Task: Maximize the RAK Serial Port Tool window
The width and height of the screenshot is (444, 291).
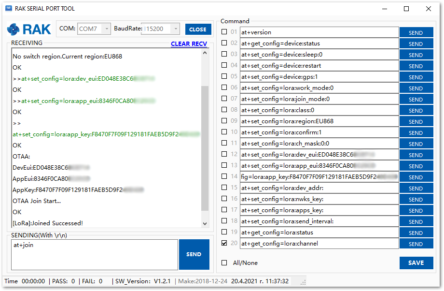Action: (x=406, y=9)
